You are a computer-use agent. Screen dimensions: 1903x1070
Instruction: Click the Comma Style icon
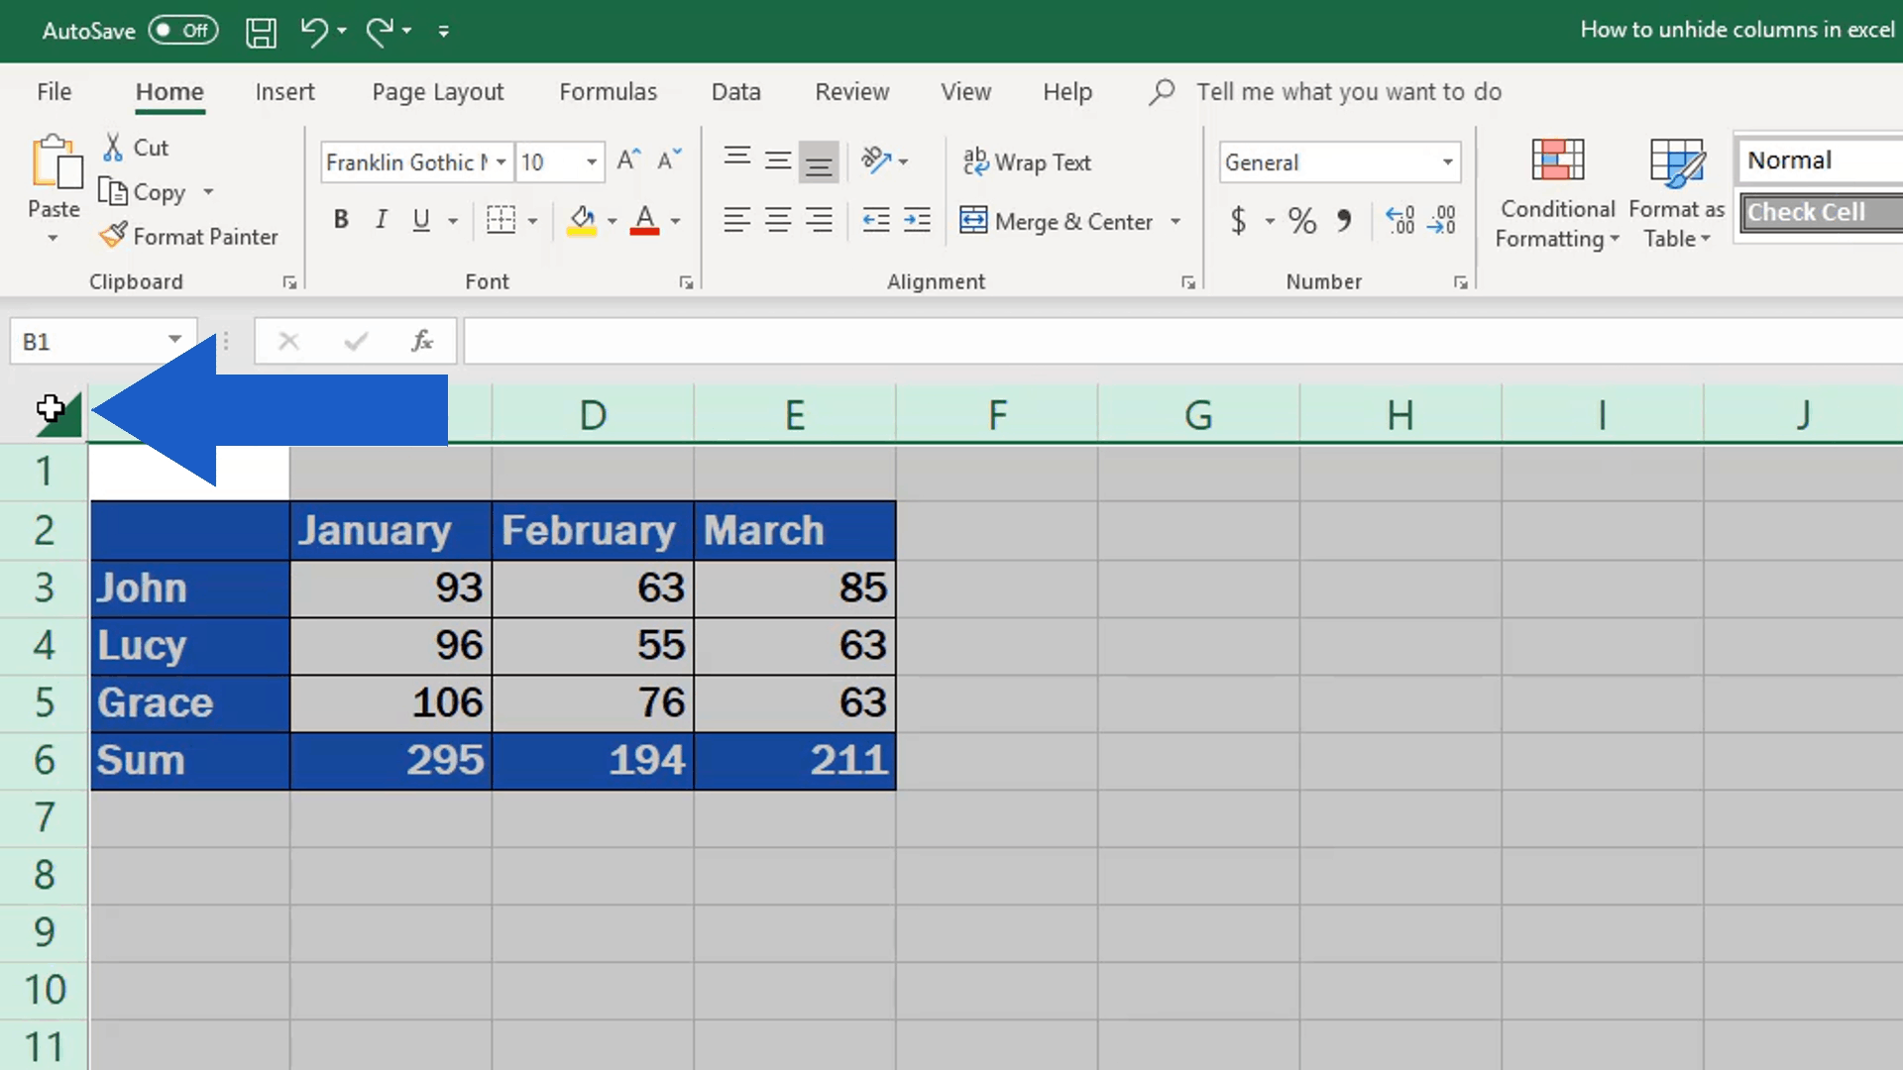point(1344,220)
